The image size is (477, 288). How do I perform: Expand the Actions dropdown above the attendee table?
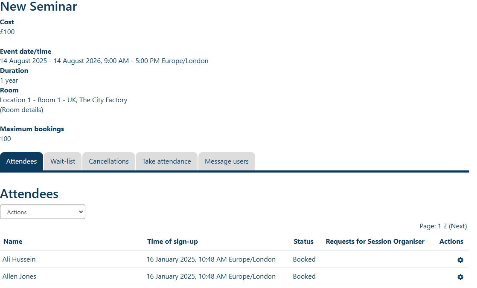tap(43, 212)
